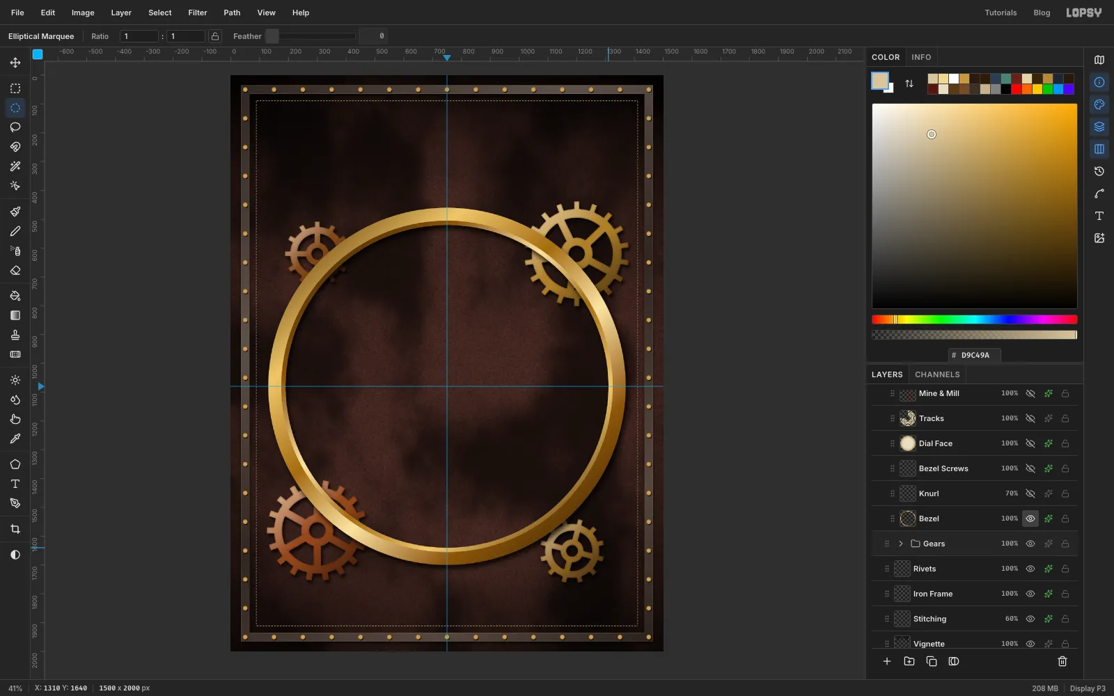Open the History panel icon
This screenshot has width=1114, height=696.
click(1099, 171)
